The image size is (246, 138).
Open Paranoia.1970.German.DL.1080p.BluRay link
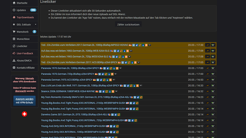point(70,68)
